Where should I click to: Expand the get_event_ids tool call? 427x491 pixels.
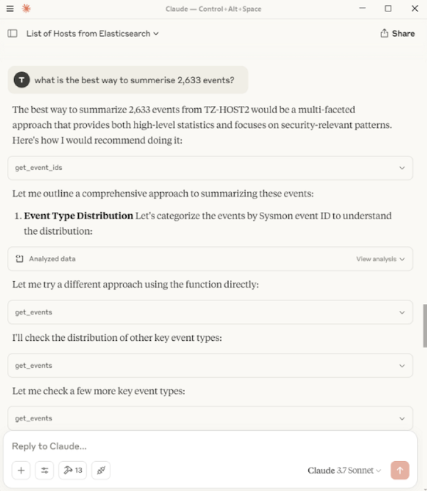[402, 168]
